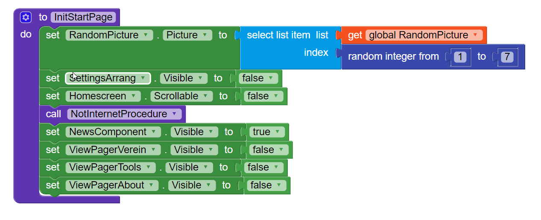
Task: Toggle the Homescreen Scrollable false value
Action: coord(263,96)
